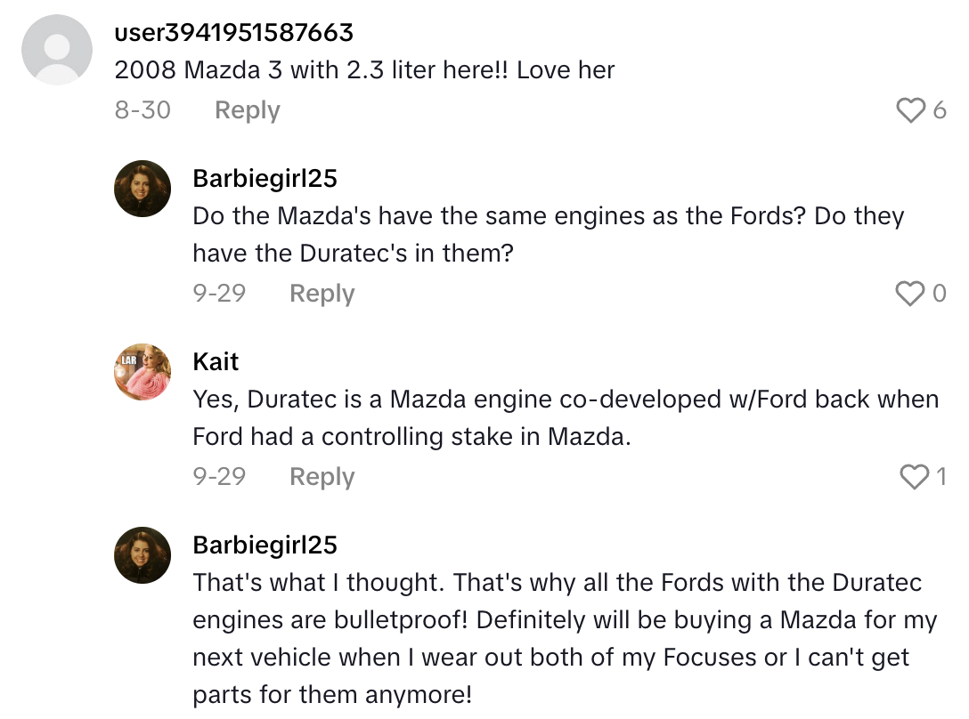Screen dimensions: 969x719
Task: Open Barbiegirl25's avatar on last reply
Action: point(142,555)
